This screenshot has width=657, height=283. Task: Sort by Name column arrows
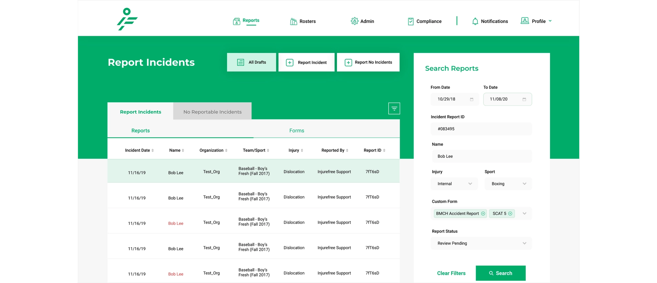(183, 151)
